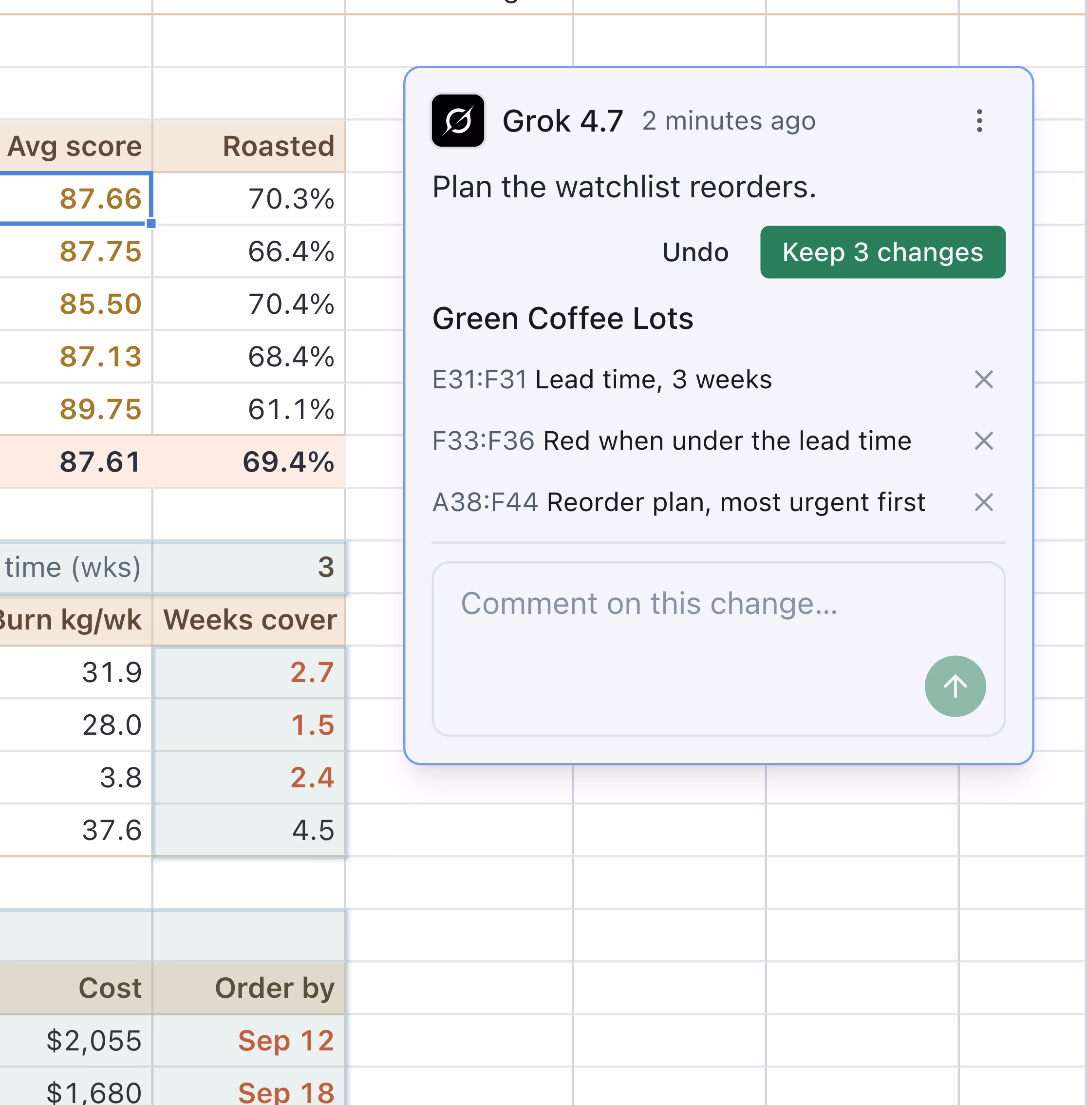
Task: Select the Cost cell $2,055
Action: 75,1041
